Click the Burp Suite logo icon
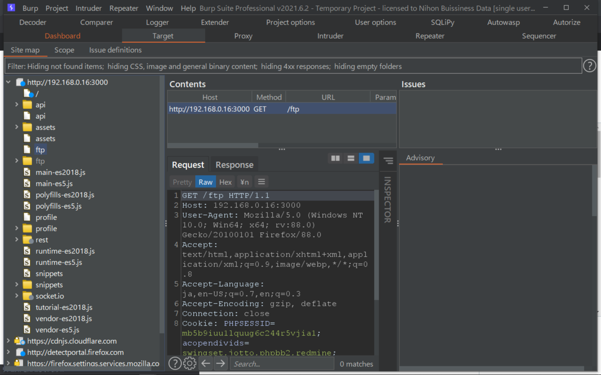This screenshot has height=375, width=601. [12, 8]
